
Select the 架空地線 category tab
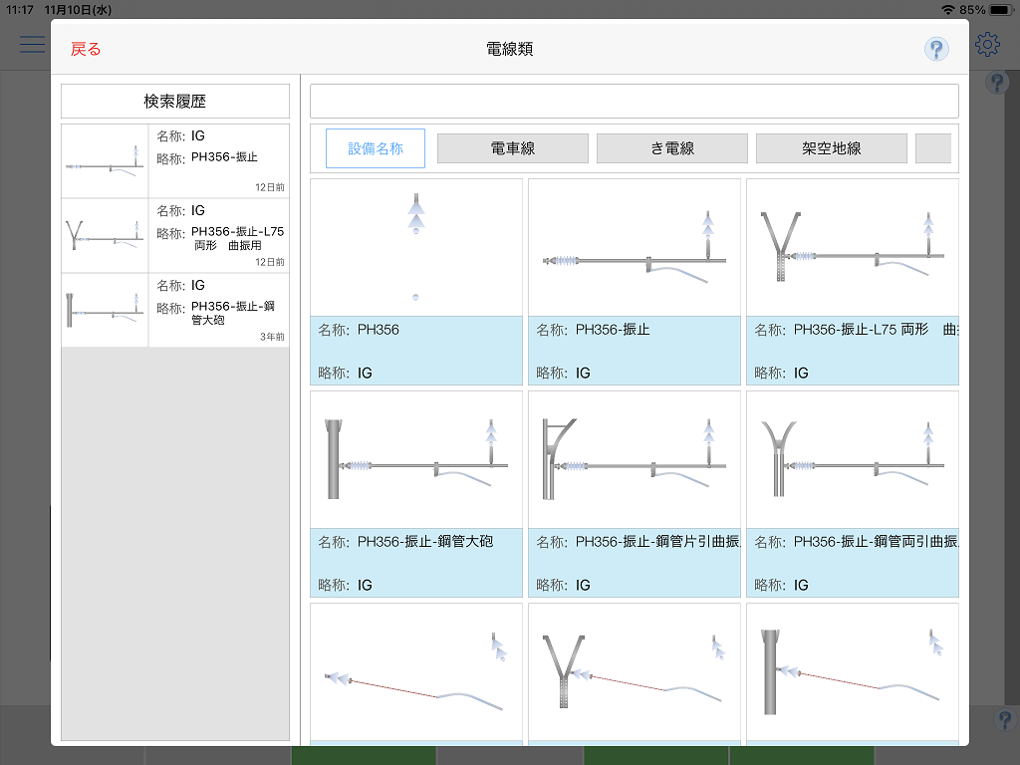(x=832, y=148)
